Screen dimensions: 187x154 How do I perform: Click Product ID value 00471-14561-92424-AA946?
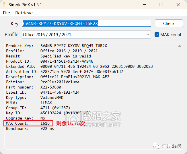click(x=67, y=61)
